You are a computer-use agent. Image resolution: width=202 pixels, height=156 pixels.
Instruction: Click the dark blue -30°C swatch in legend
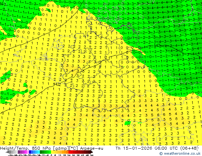(x=30, y=152)
